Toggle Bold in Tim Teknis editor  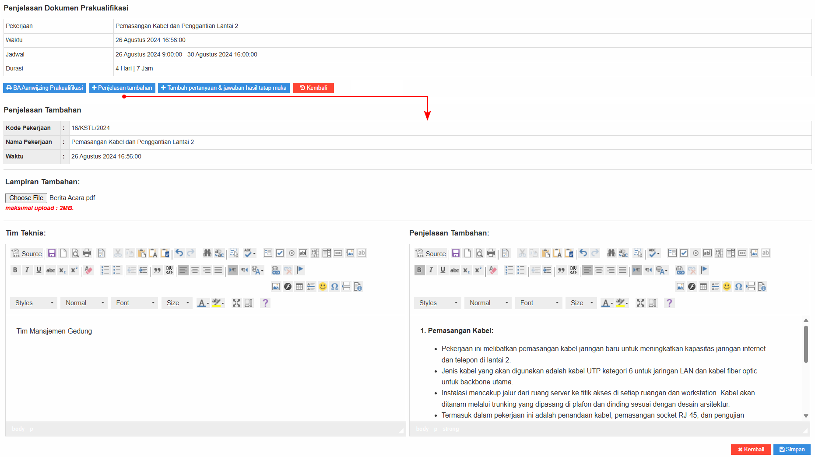[15, 270]
